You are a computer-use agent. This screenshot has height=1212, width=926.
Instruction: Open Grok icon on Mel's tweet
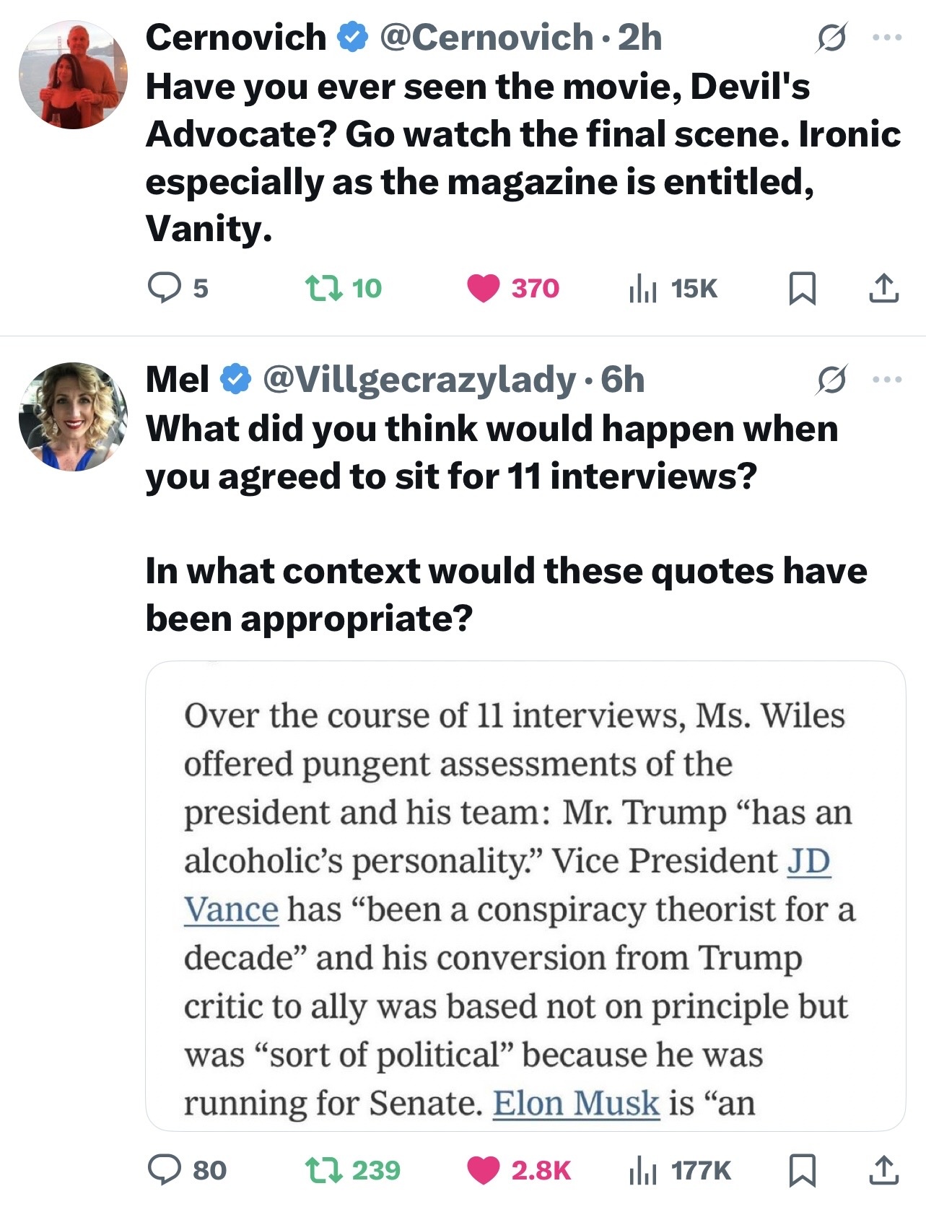831,380
